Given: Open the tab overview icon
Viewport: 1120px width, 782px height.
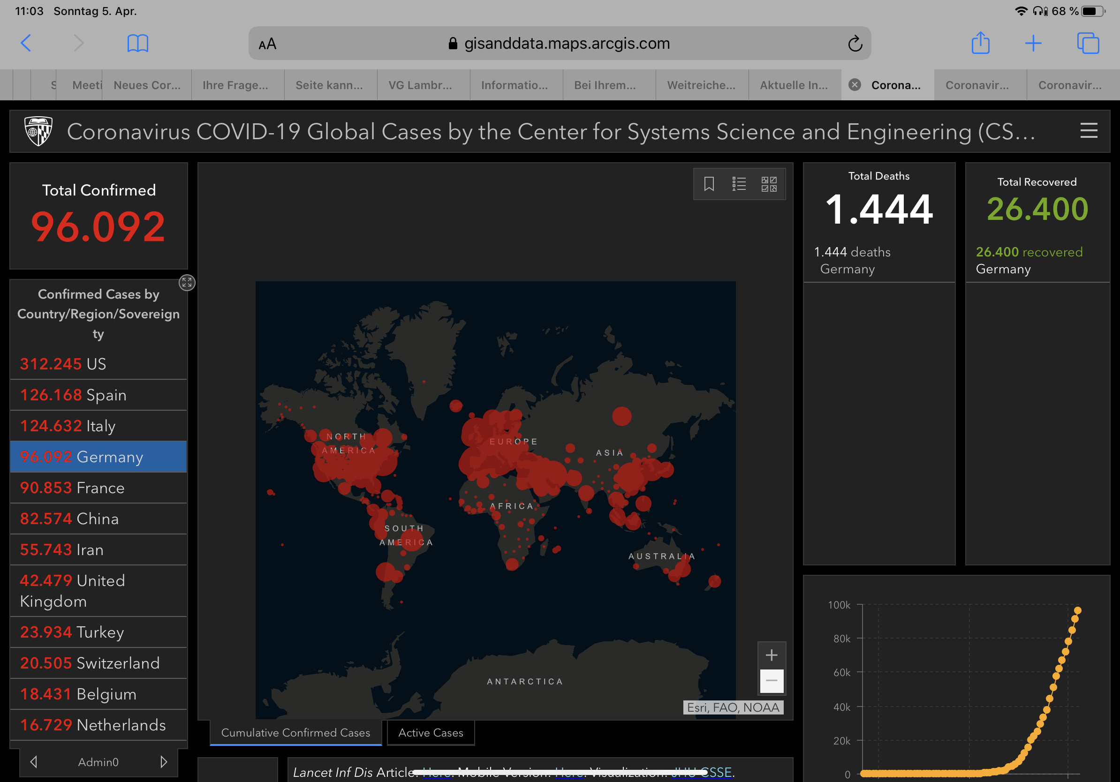Looking at the screenshot, I should point(1087,44).
